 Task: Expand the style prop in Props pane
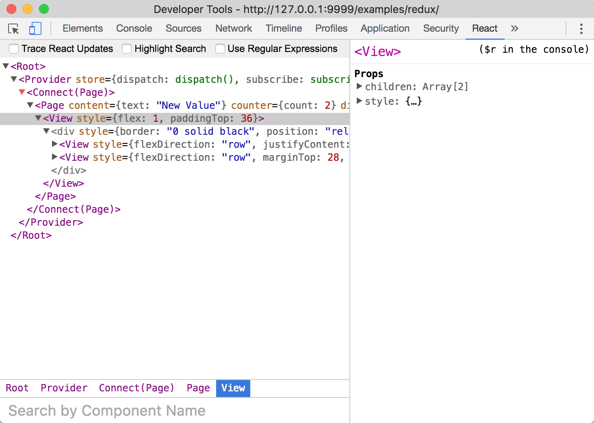[x=359, y=101]
